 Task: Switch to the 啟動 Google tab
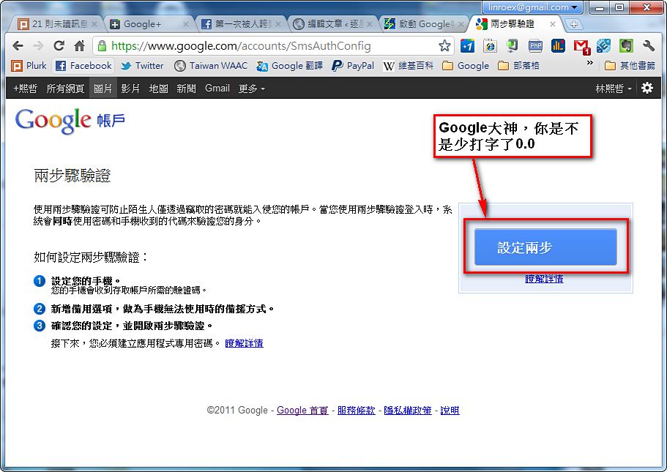pyautogui.click(x=425, y=24)
